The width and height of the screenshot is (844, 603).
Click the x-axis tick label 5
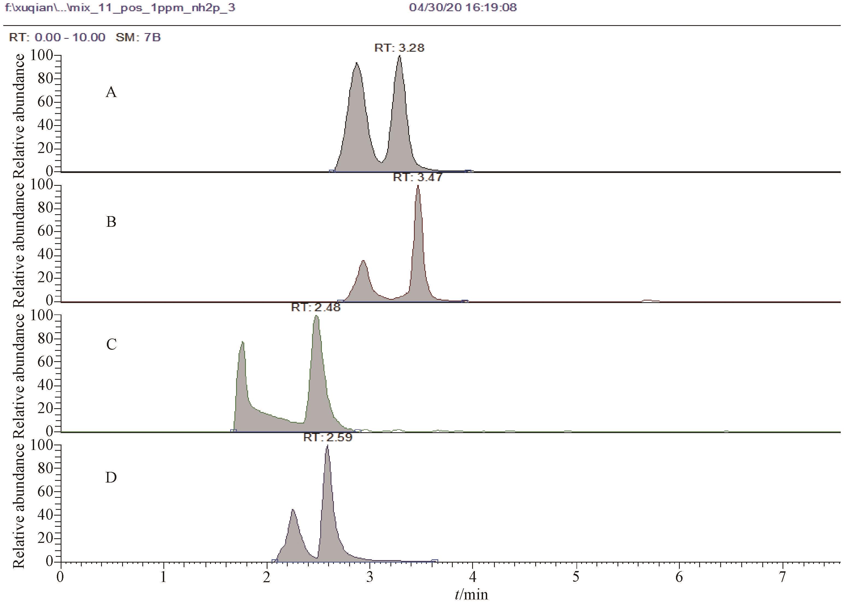click(x=576, y=577)
